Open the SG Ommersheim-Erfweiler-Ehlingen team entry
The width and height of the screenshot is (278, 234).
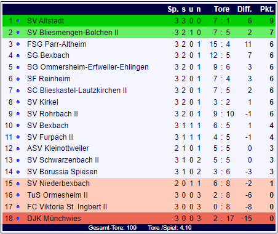[x=88, y=67]
